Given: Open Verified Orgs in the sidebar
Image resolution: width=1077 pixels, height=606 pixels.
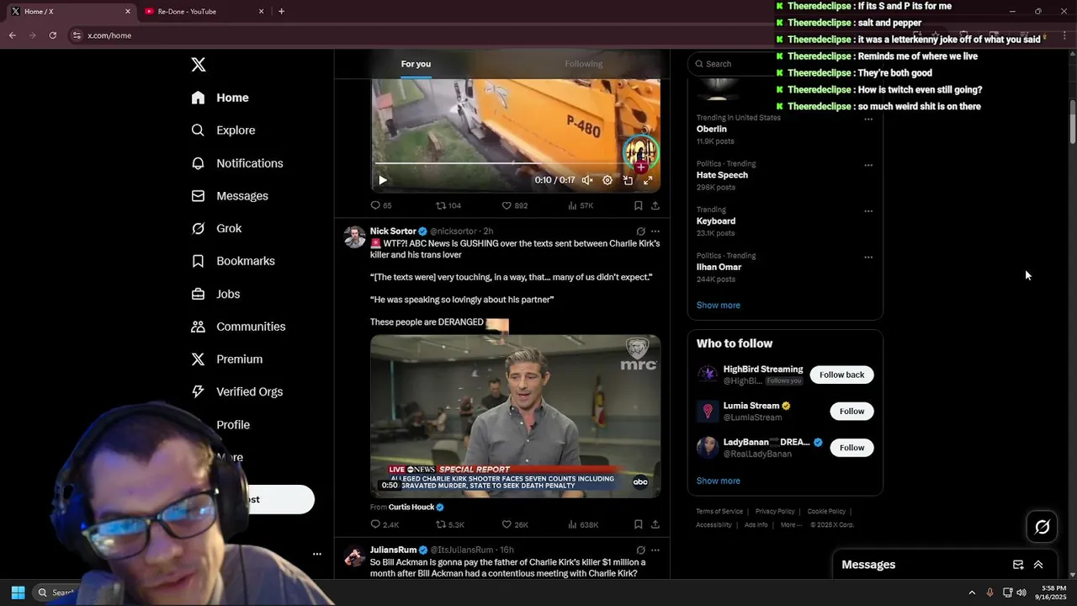Looking at the screenshot, I should 236,391.
